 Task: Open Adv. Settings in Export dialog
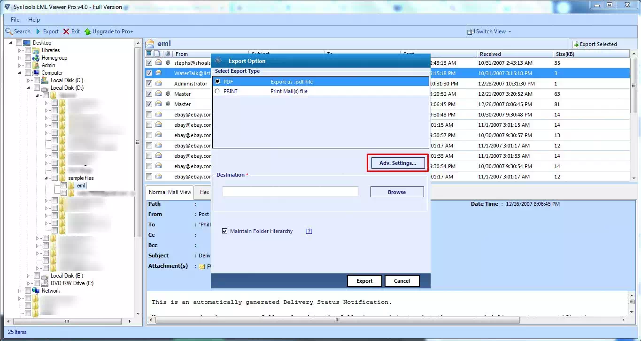pyautogui.click(x=397, y=163)
